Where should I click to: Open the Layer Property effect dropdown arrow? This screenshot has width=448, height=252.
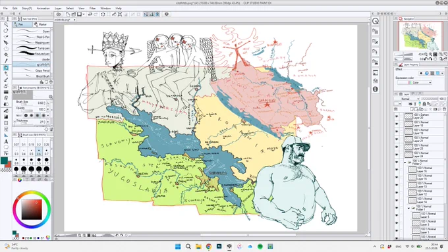[x=442, y=73]
